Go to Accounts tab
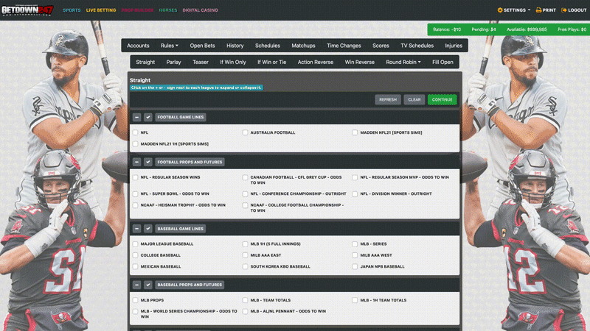The height and width of the screenshot is (331, 590). (x=138, y=46)
